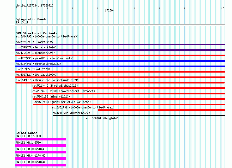
Task: Select the RefSeq Genes track title
Action: click(27, 133)
